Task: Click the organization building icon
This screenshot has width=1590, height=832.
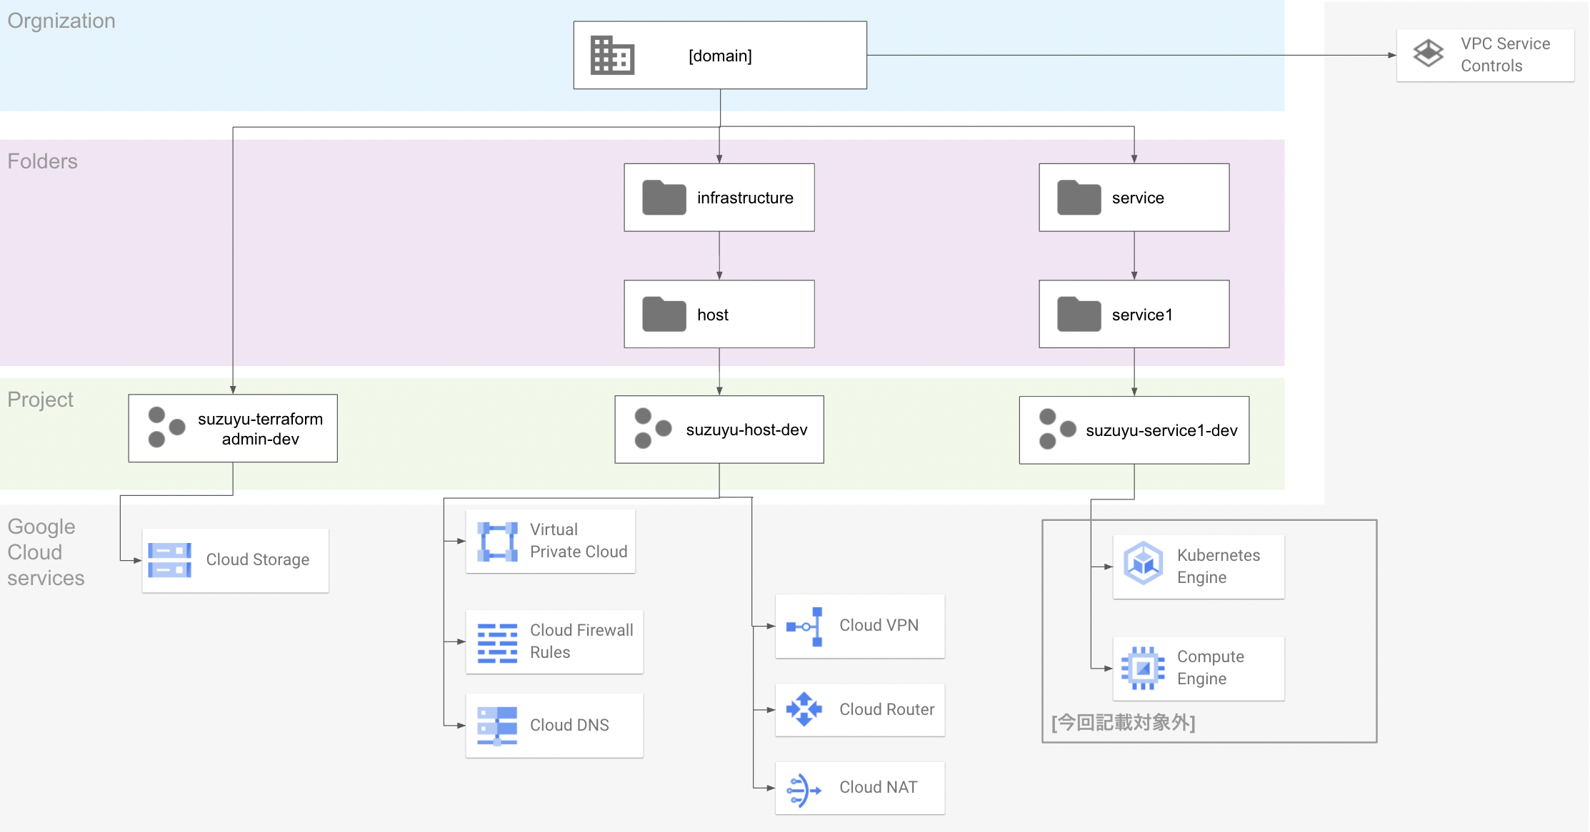Action: (x=612, y=56)
